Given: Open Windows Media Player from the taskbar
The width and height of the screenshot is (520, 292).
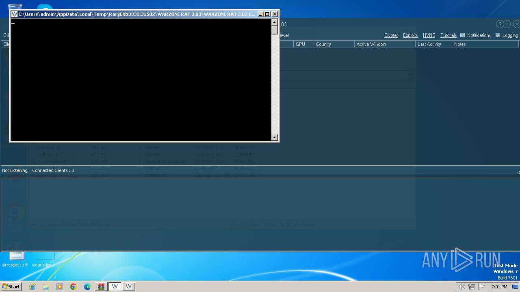Looking at the screenshot, I should point(60,287).
